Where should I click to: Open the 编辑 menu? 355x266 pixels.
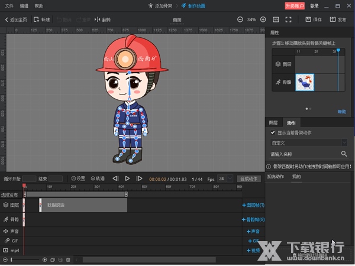(x=24, y=5)
